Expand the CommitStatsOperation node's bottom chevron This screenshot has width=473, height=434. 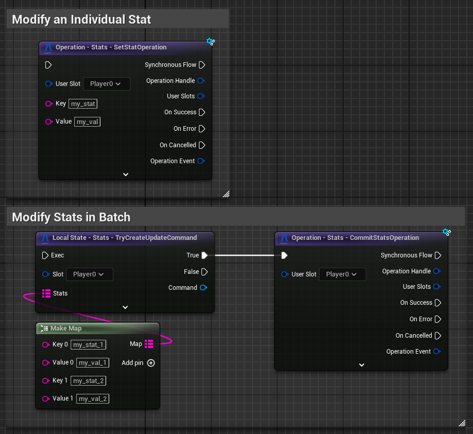(x=361, y=365)
